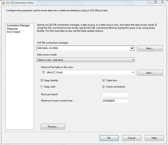Viewport: 168px width, 145px height.
Task: Maximize the editor window
Action: (156, 2)
